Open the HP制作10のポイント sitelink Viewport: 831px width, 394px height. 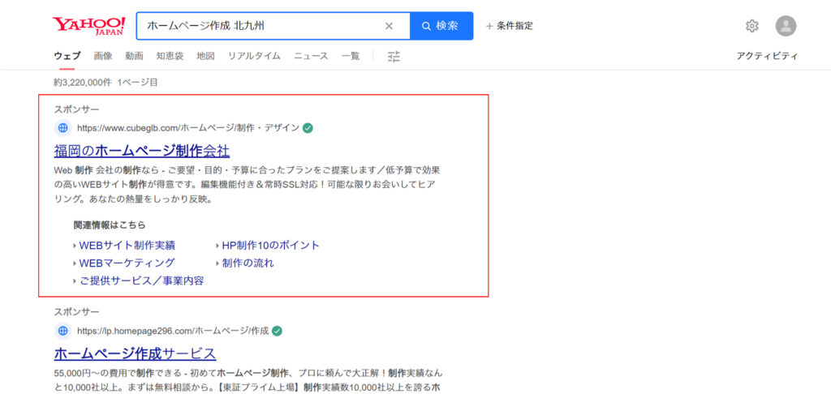(271, 246)
